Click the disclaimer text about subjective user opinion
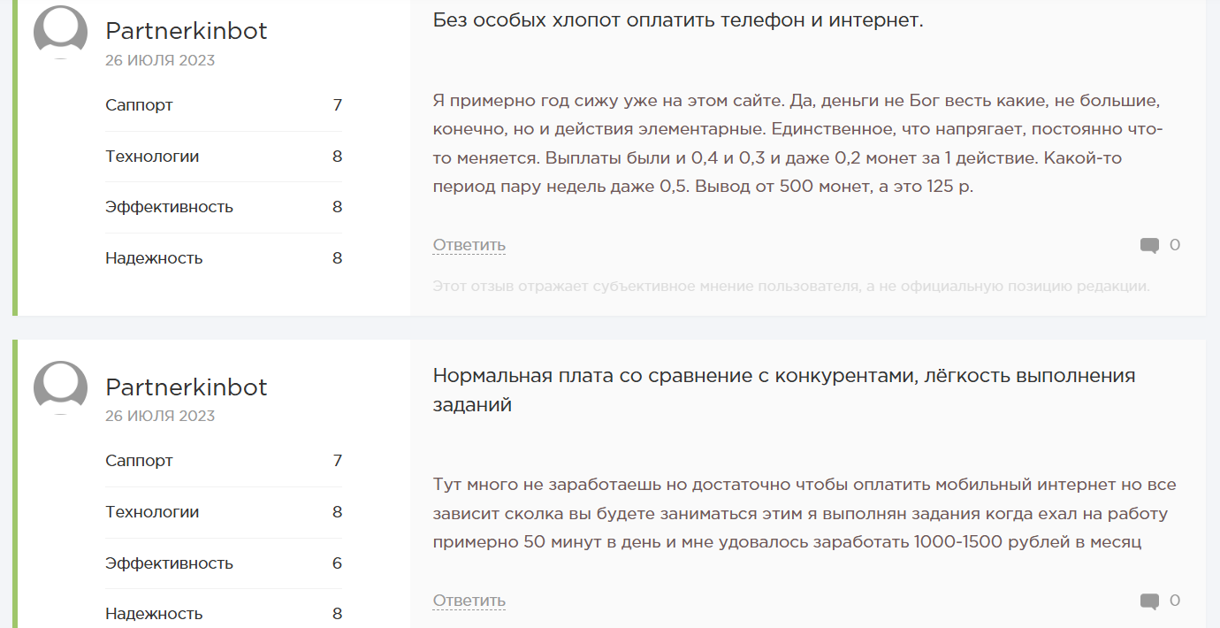Image resolution: width=1220 pixels, height=628 pixels. (790, 286)
